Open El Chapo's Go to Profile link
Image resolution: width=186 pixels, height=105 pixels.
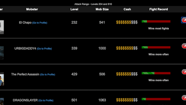tap(40, 23)
